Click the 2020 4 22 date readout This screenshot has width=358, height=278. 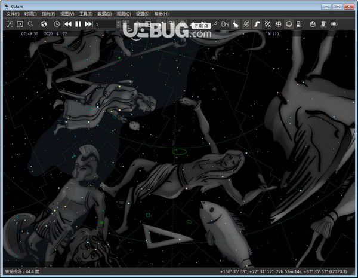pos(55,34)
